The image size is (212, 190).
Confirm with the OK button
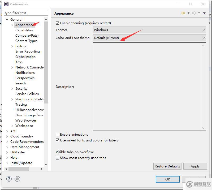point(168,179)
